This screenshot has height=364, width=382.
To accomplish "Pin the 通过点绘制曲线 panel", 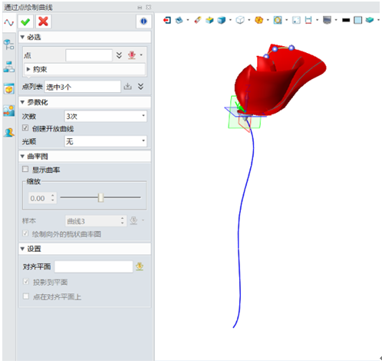I will point(140,8).
